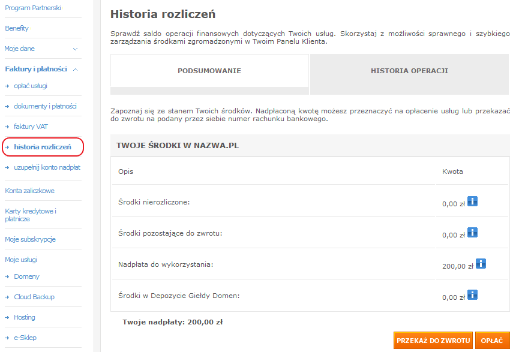Click the OPŁAĆ button
The width and height of the screenshot is (513, 352).
coord(492,341)
